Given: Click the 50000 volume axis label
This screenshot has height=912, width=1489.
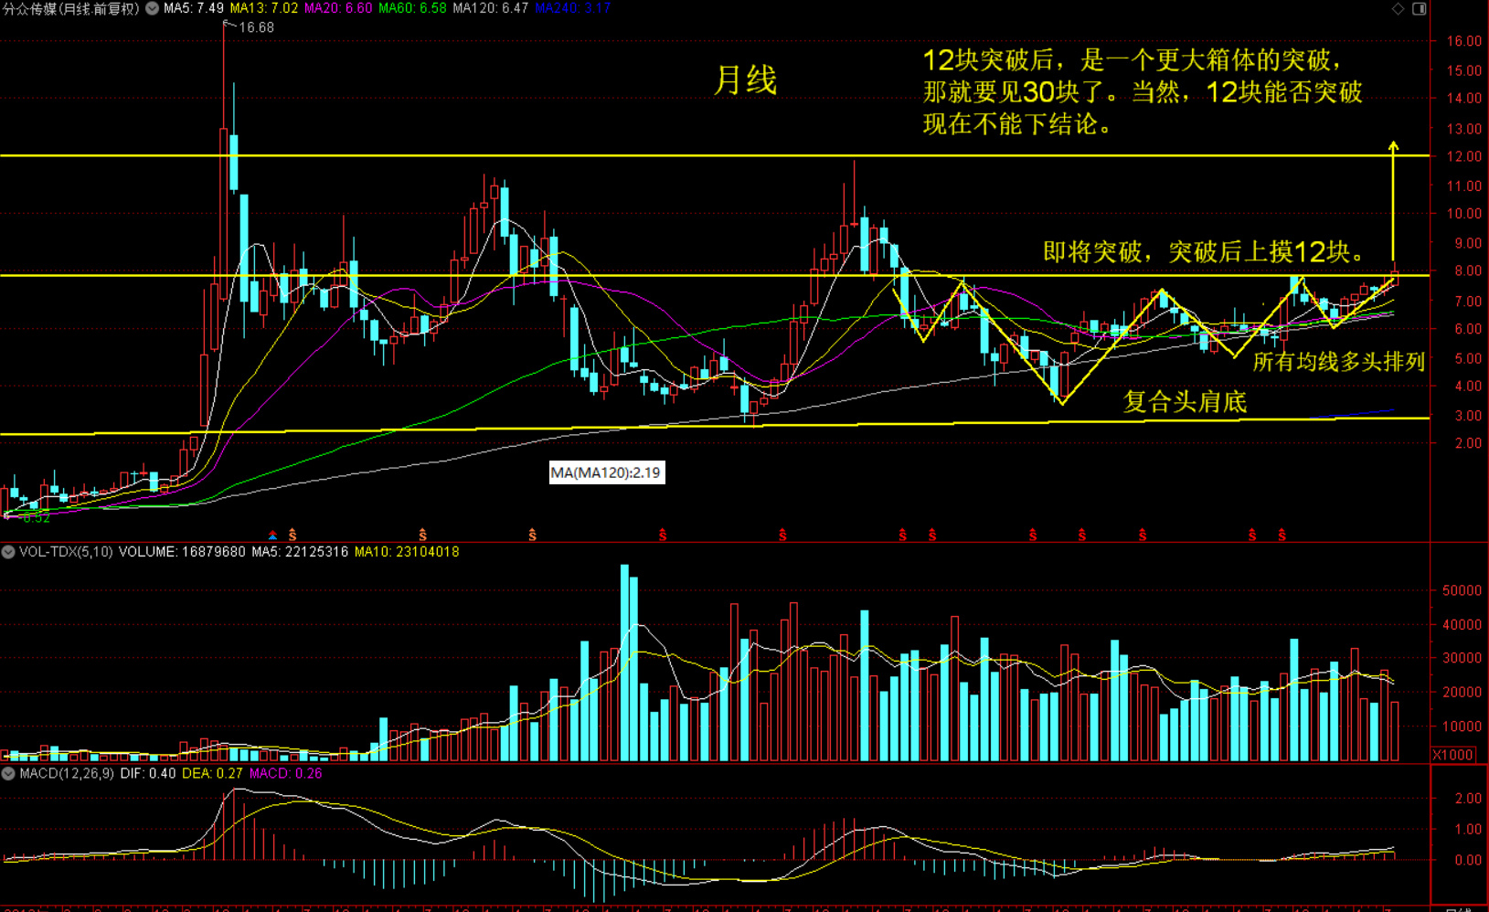Looking at the screenshot, I should point(1462,591).
